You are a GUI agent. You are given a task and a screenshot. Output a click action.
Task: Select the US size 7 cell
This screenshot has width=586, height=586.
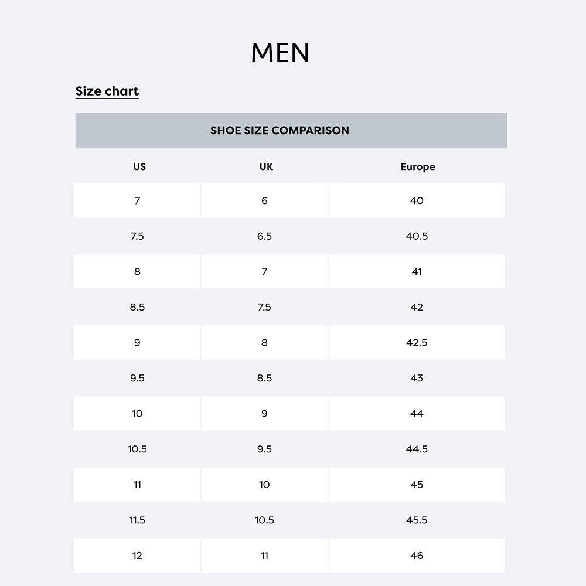[x=137, y=200]
